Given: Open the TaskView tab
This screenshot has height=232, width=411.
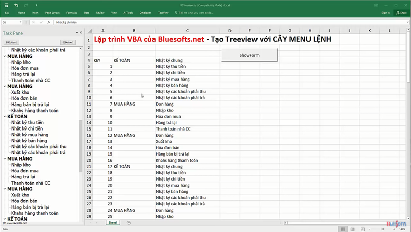Looking at the screenshot, I should pos(163,13).
